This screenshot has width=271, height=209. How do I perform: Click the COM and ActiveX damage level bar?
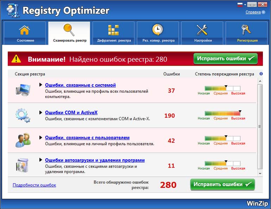coord(222,113)
